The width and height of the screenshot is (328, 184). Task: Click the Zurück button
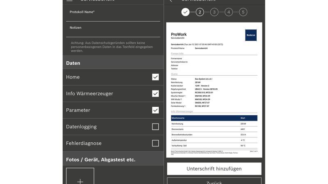pyautogui.click(x=214, y=181)
